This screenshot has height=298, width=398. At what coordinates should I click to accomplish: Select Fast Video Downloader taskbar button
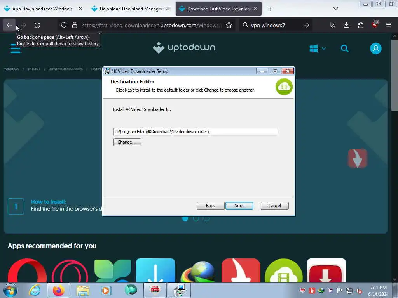coord(155,290)
